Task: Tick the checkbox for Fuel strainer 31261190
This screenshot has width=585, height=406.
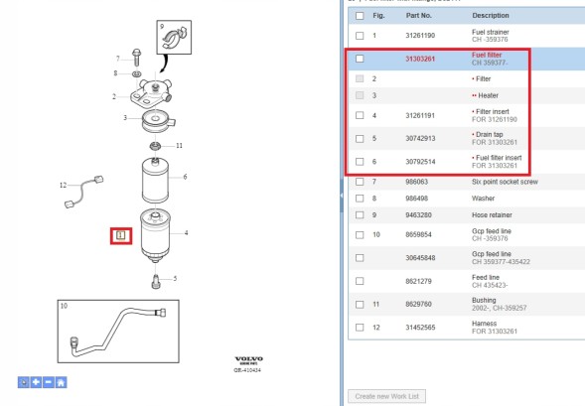Action: coord(360,36)
